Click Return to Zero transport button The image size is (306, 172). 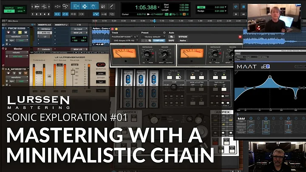236,14
